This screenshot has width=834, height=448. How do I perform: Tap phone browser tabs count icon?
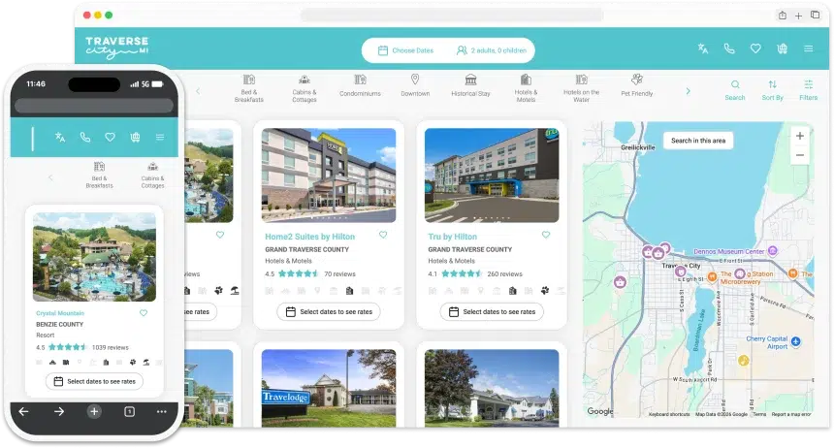(129, 411)
